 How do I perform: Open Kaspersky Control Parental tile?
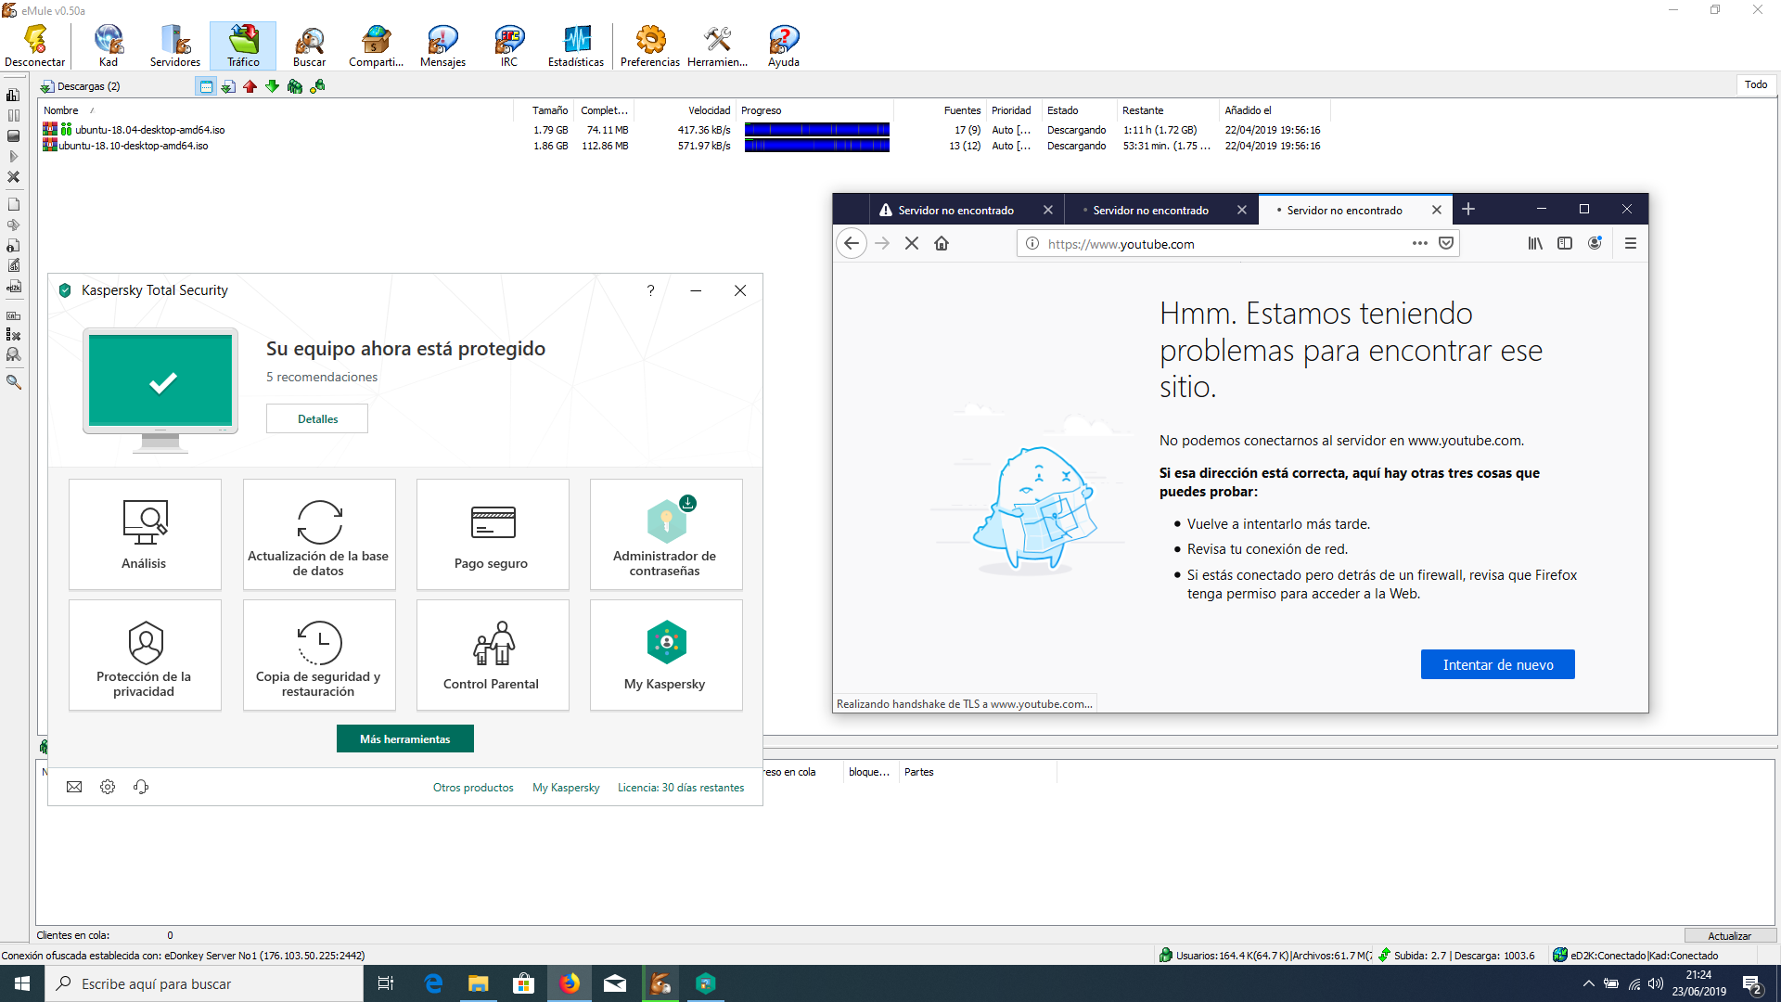[492, 655]
